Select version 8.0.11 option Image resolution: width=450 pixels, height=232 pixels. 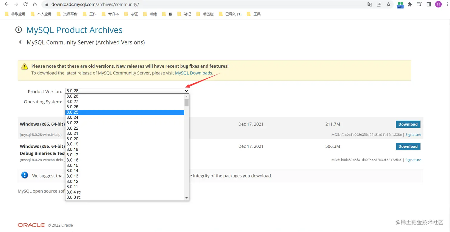pos(125,187)
